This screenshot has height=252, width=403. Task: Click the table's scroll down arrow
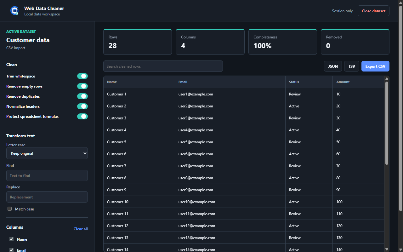click(x=387, y=249)
